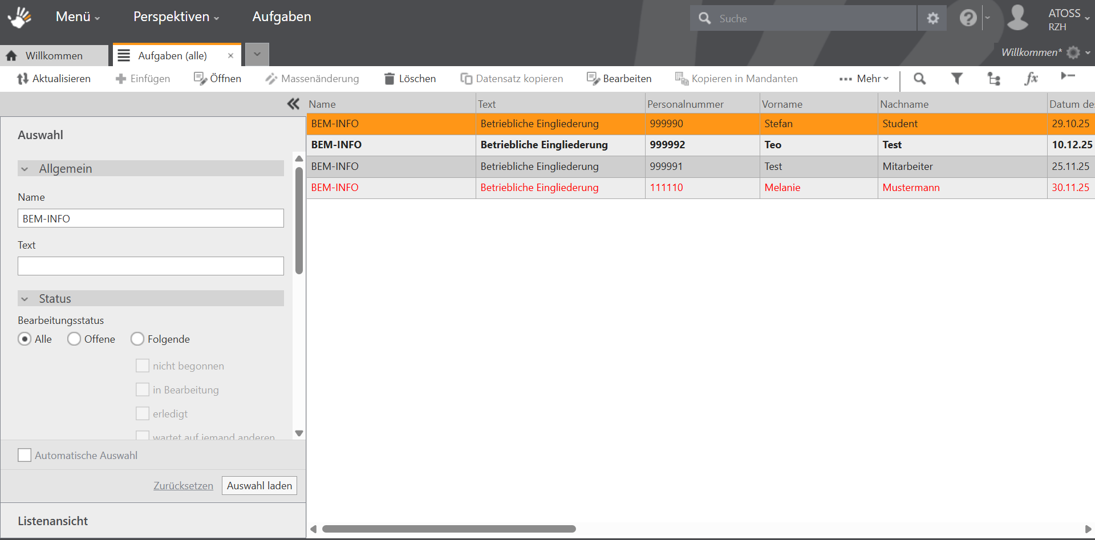The image size is (1095, 540).
Task: Open the hierarchy tree structure icon
Action: [x=994, y=79]
